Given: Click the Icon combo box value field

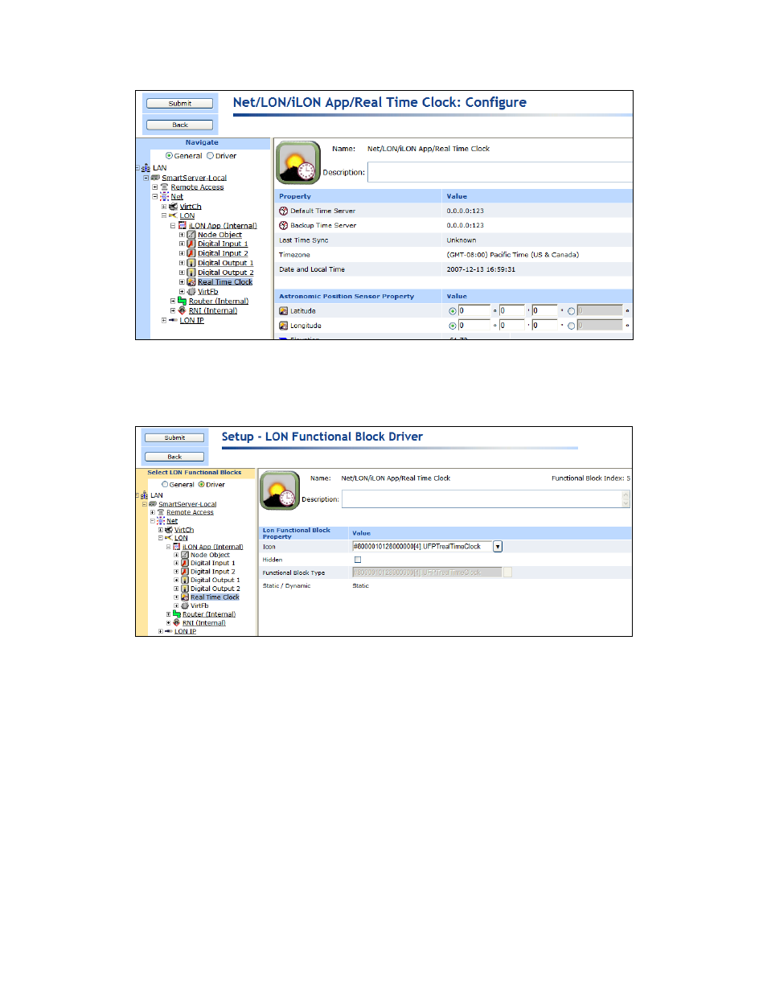Looking at the screenshot, I should point(422,547).
